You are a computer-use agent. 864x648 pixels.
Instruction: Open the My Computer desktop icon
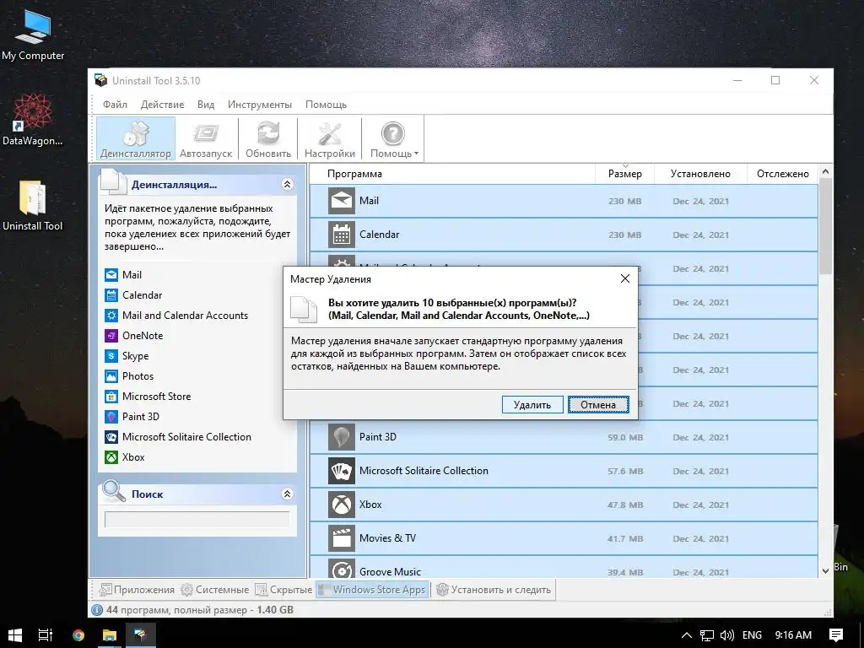click(33, 34)
